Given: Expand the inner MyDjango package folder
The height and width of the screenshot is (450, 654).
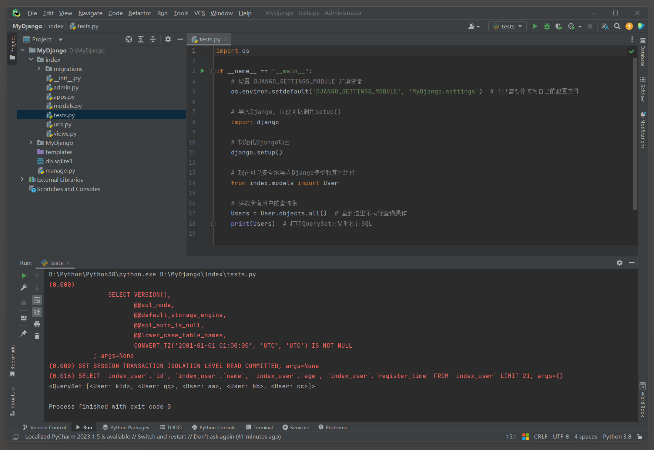Looking at the screenshot, I should point(31,143).
